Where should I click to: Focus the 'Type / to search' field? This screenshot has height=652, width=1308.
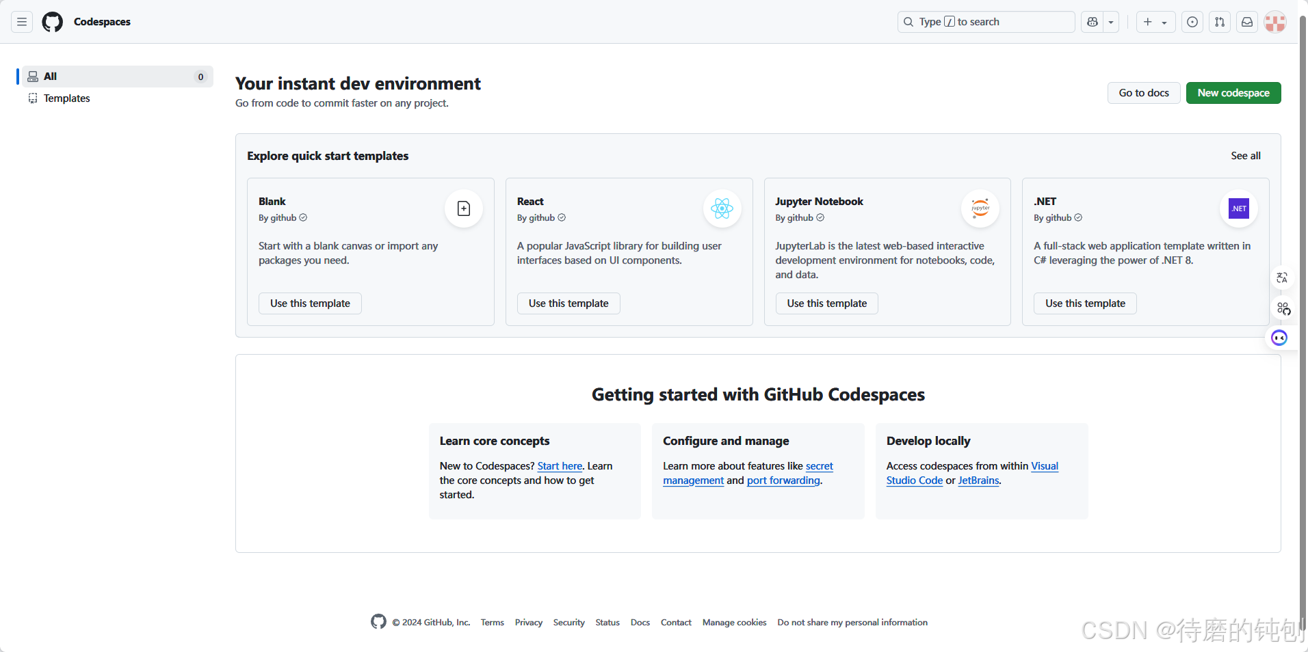click(x=986, y=22)
